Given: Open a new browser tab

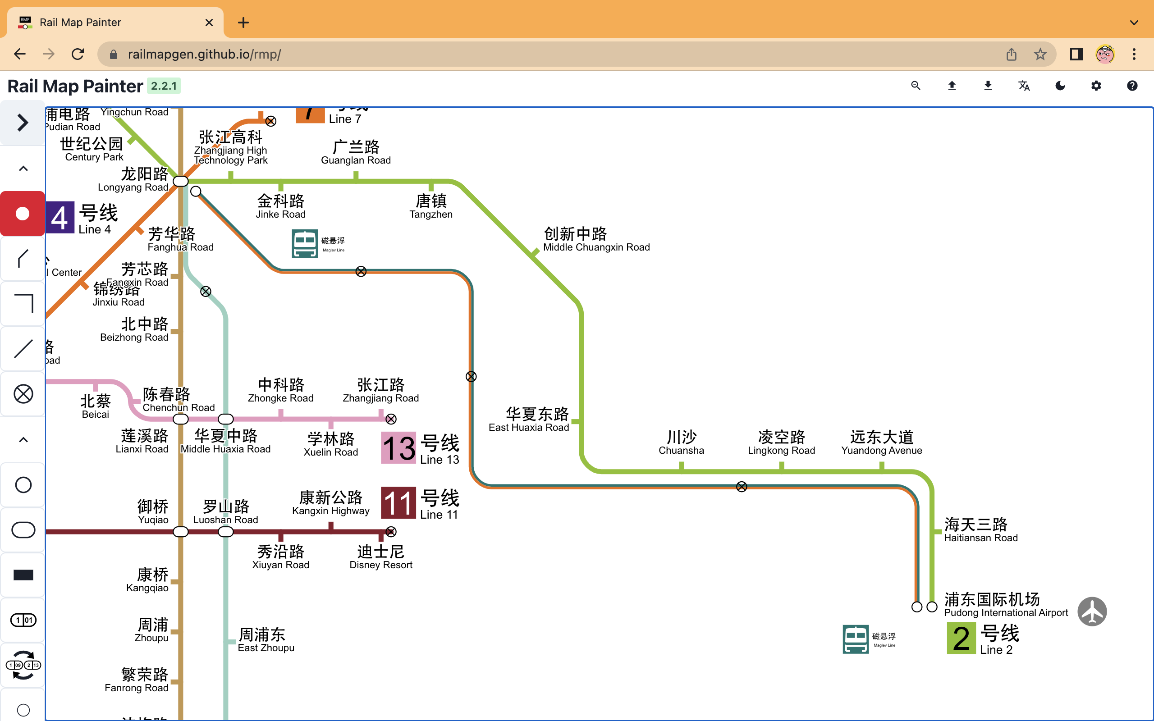Looking at the screenshot, I should coord(244,22).
